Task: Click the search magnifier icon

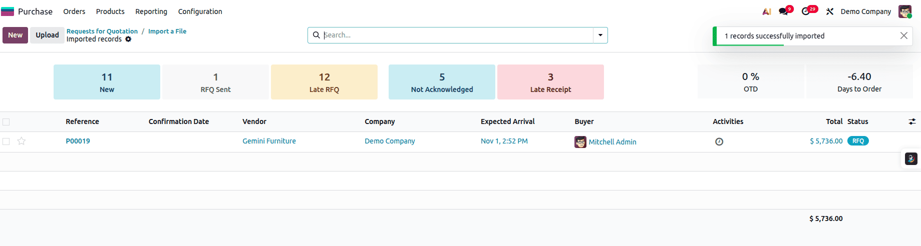Action: pos(316,35)
